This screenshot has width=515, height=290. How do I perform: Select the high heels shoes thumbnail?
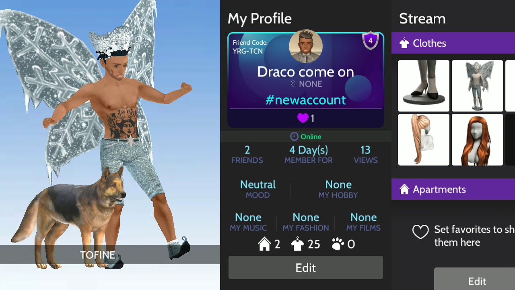424,86
